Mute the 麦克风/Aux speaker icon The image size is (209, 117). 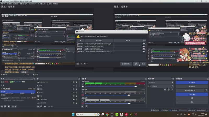click(83, 87)
